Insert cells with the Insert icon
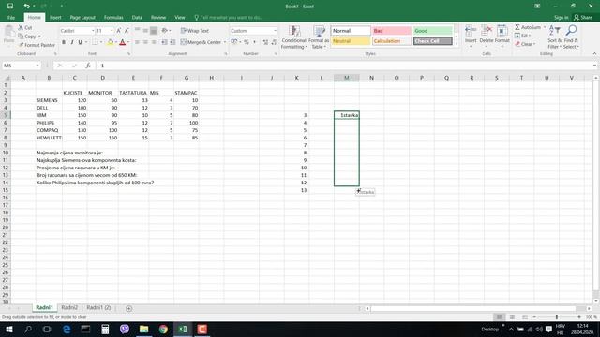Screen dimensions: 600x337 pos(471,37)
